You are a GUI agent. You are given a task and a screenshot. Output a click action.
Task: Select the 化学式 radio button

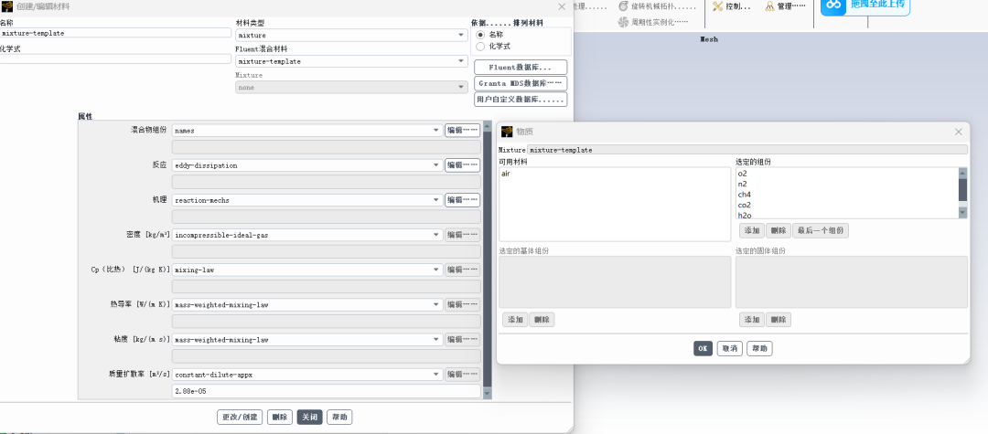[x=481, y=46]
